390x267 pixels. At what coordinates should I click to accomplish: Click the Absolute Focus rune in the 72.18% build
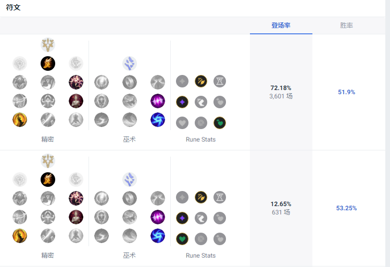pos(157,101)
